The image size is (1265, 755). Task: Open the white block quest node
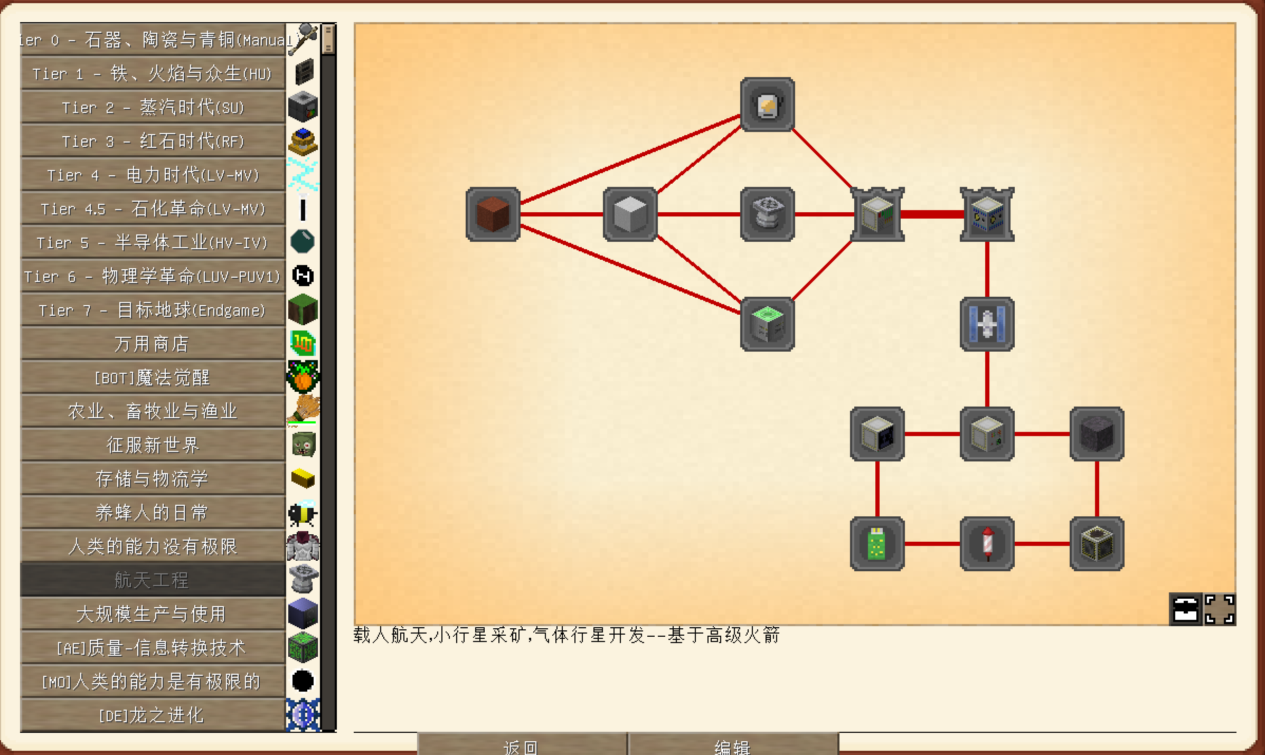[630, 214]
